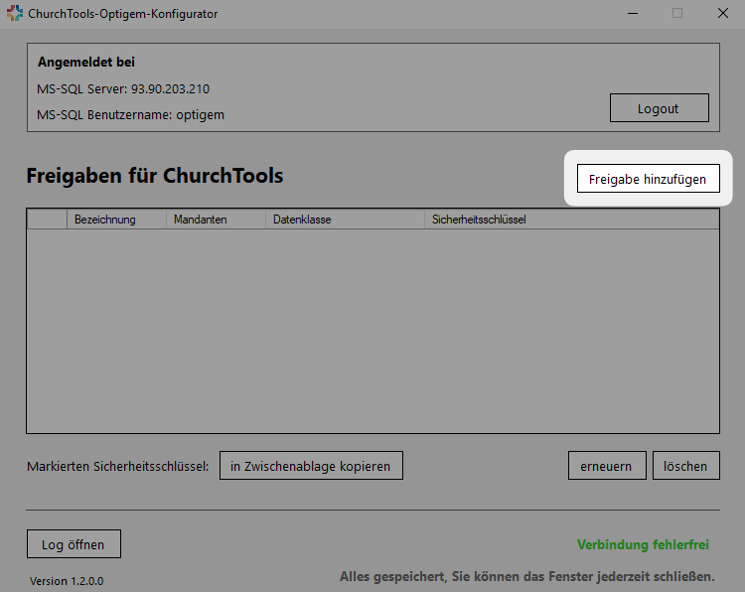Log out via the Logout button
The width and height of the screenshot is (745, 592).
click(659, 108)
